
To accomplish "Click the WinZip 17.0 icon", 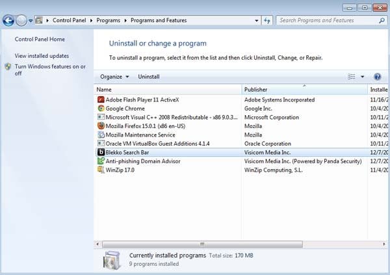I will pos(101,170).
